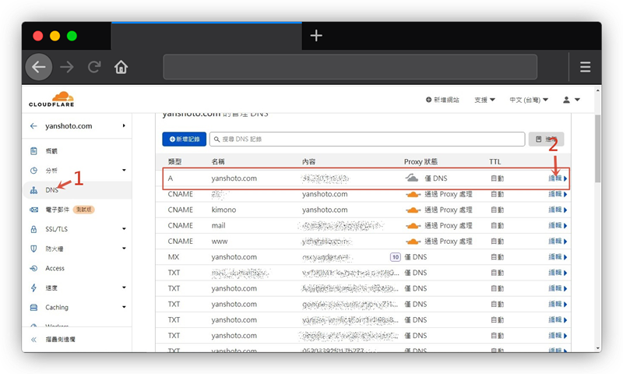
Task: Open the 中文 (台灣) language dropdown
Action: (x=529, y=100)
